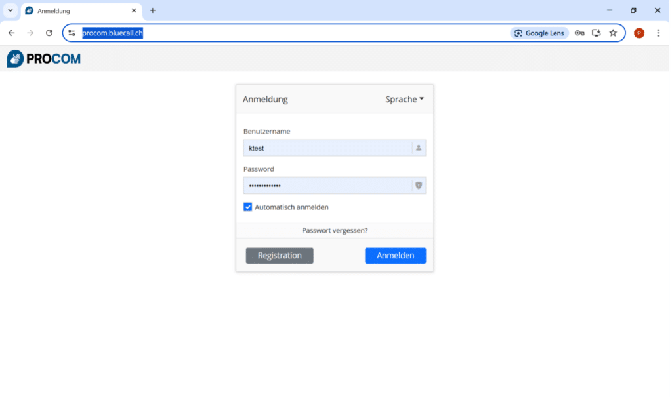Open the Chrome profile avatar
The image size is (672, 400).
(639, 33)
